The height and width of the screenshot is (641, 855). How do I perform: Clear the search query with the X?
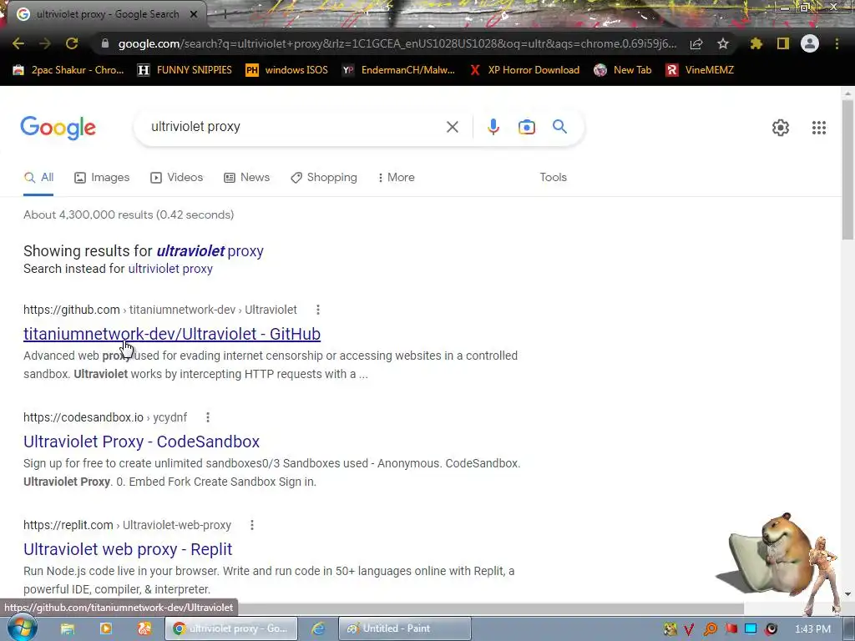click(452, 127)
